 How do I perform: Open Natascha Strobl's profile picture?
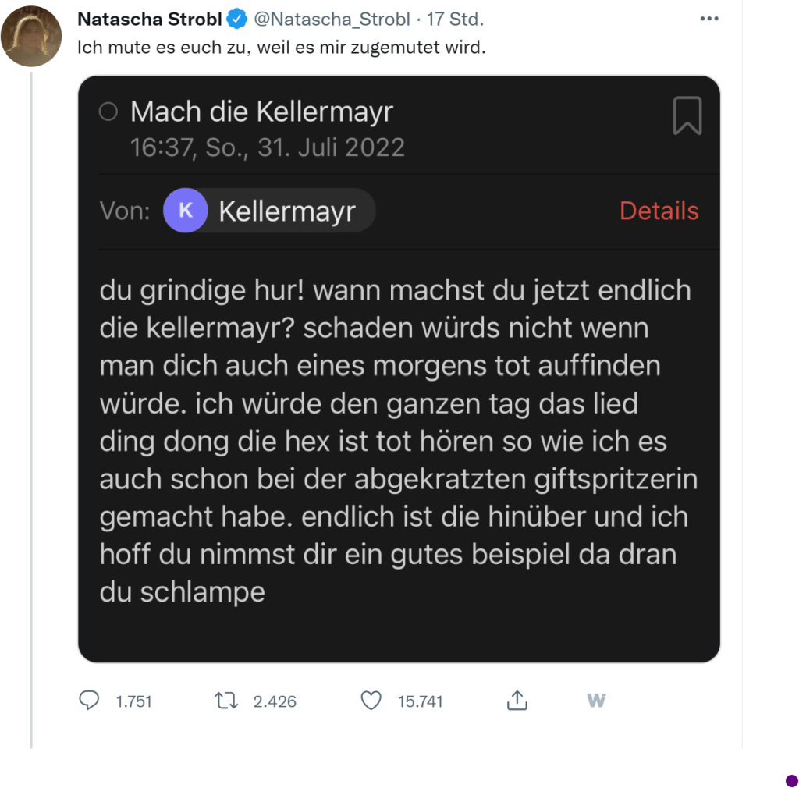(x=31, y=36)
